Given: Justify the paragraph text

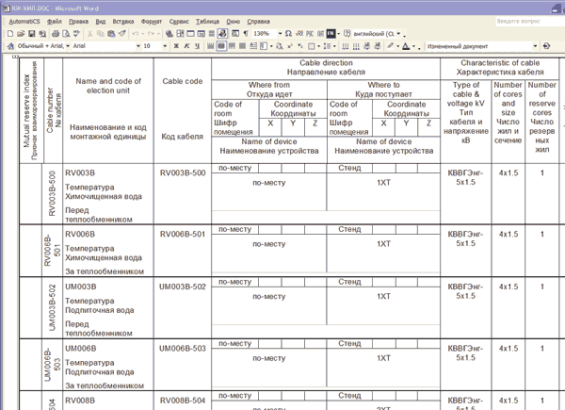Looking at the screenshot, I should (x=243, y=46).
